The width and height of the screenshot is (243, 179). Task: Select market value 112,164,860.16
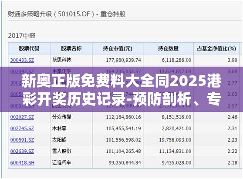point(123,117)
